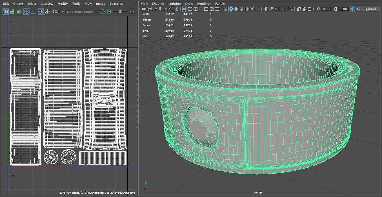The width and height of the screenshot is (382, 197).
Task: Click the select camera icon
Action: [x=144, y=9]
